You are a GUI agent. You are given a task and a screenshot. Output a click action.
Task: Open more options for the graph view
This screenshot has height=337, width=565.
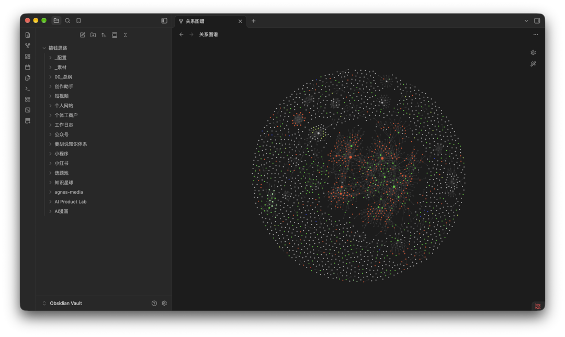pyautogui.click(x=536, y=35)
